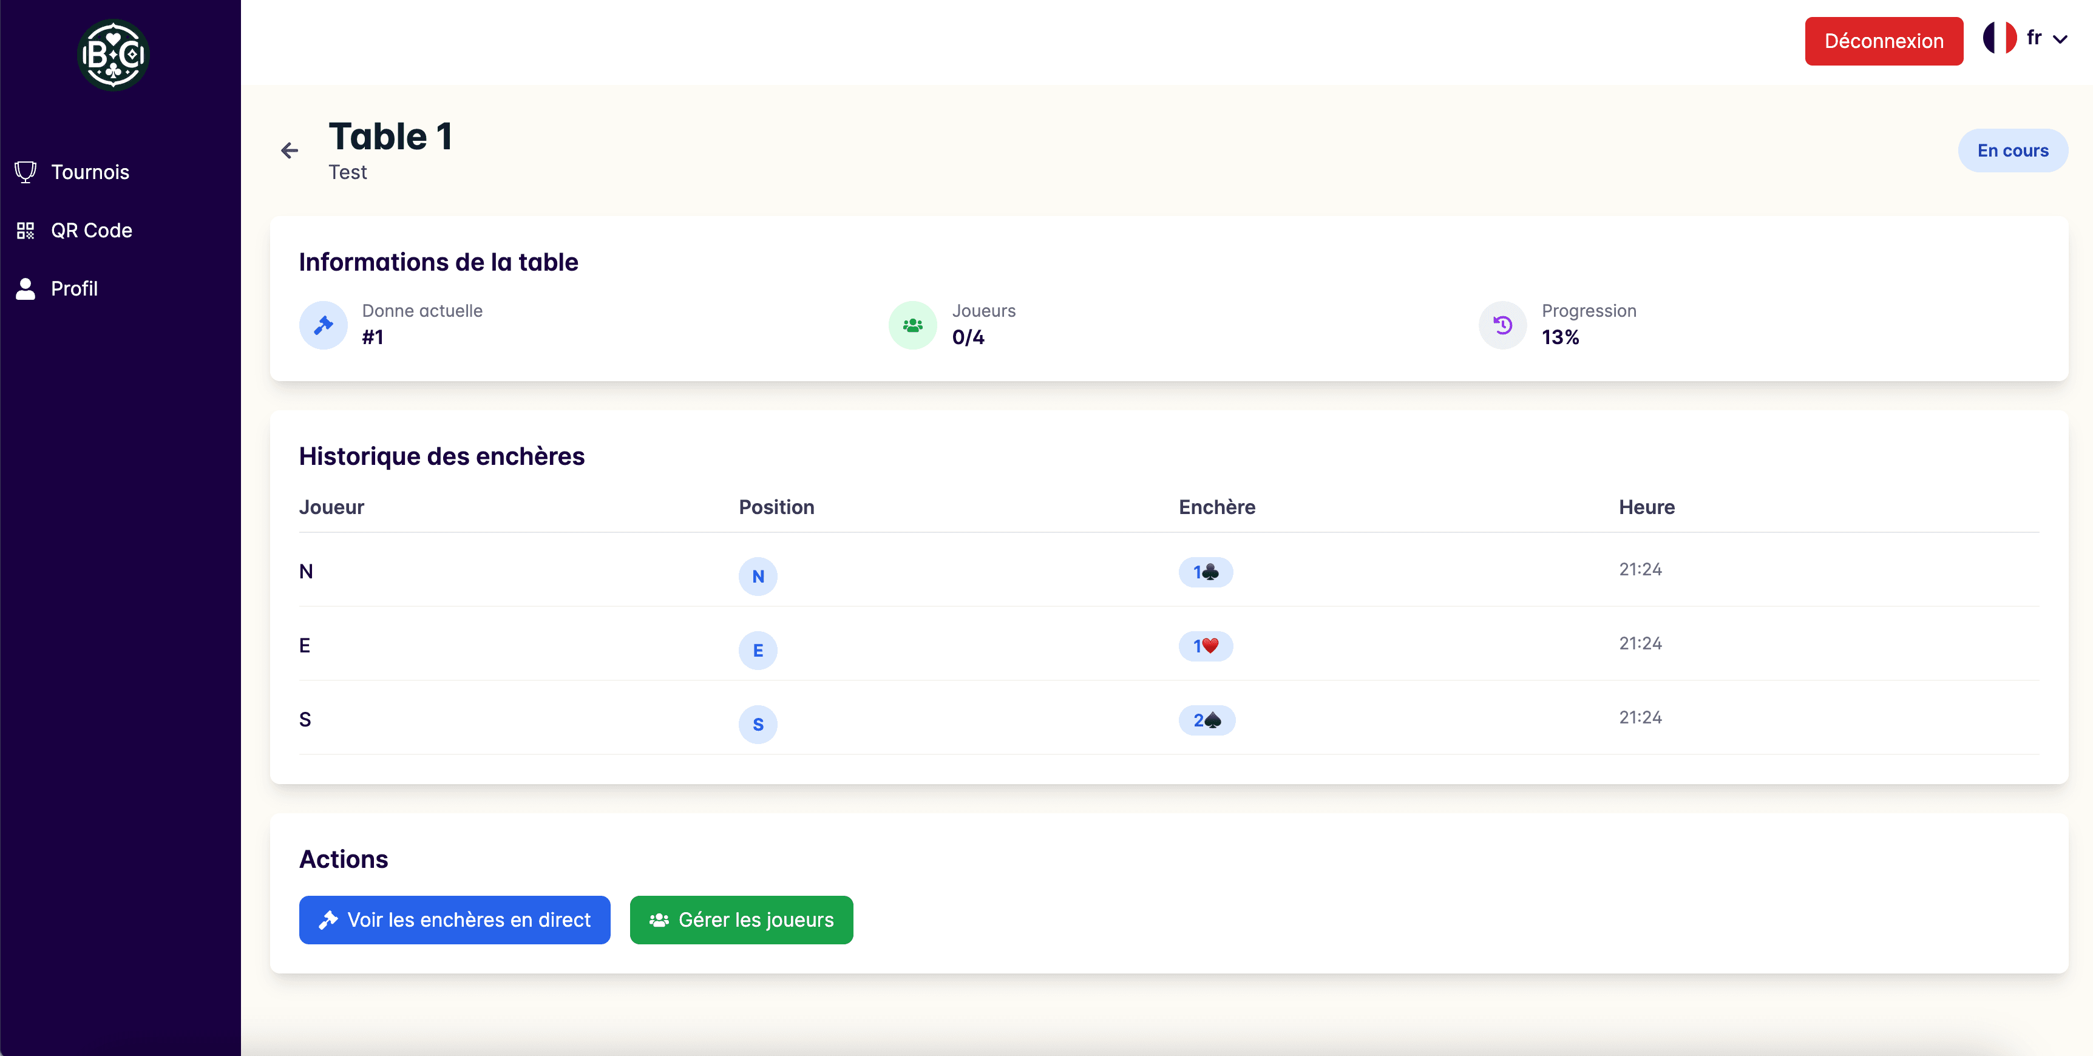The width and height of the screenshot is (2093, 1056).
Task: Click the Profil person icon
Action: tap(26, 288)
